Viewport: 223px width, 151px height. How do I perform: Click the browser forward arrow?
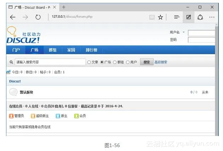coord(25,17)
